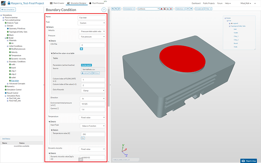Click the Temperature value input field

pos(92,134)
